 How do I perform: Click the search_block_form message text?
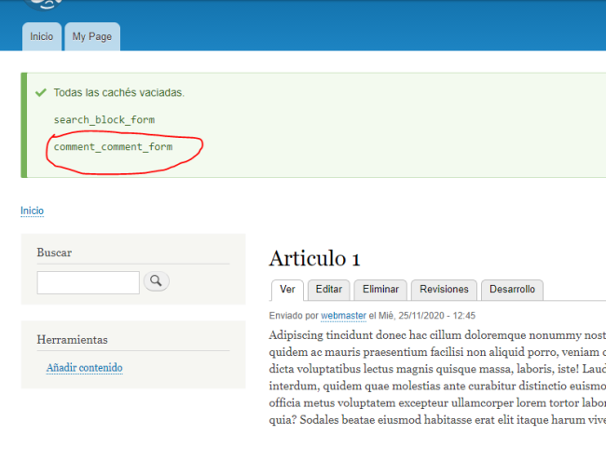point(104,119)
